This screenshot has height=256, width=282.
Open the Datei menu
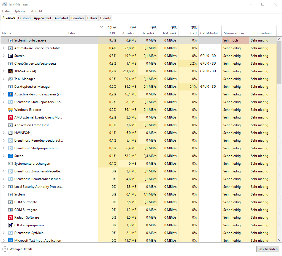coord(6,11)
